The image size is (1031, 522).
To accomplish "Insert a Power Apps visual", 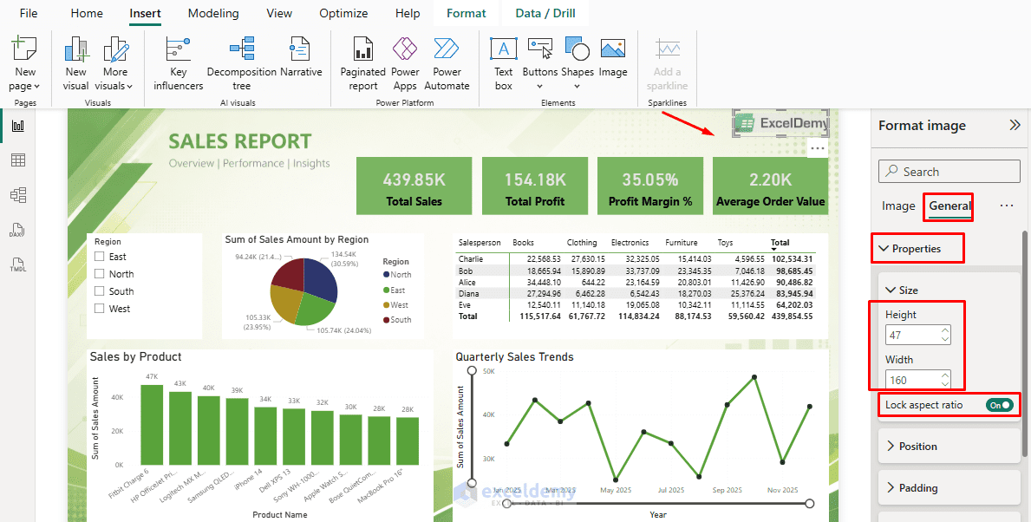I will pyautogui.click(x=405, y=64).
